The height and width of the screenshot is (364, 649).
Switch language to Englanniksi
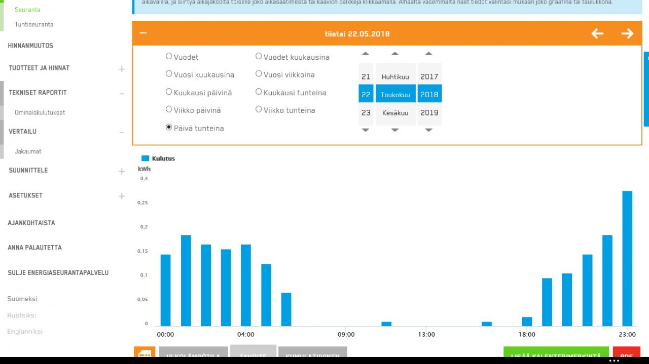pos(25,332)
